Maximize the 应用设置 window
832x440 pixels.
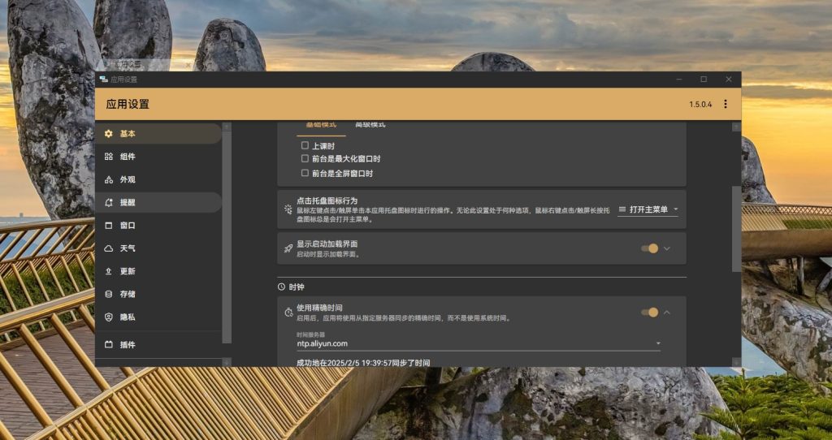click(x=704, y=80)
